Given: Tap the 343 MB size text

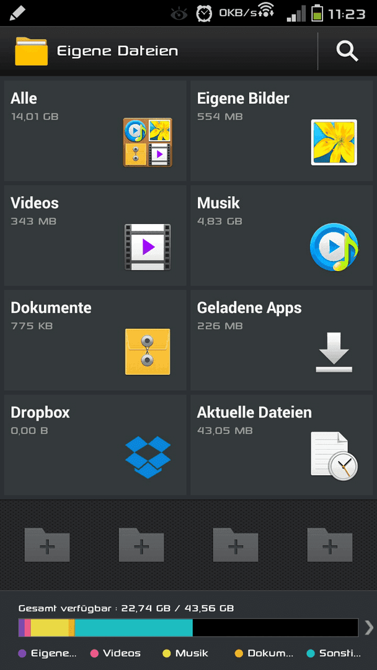Looking at the screenshot, I should tap(33, 221).
